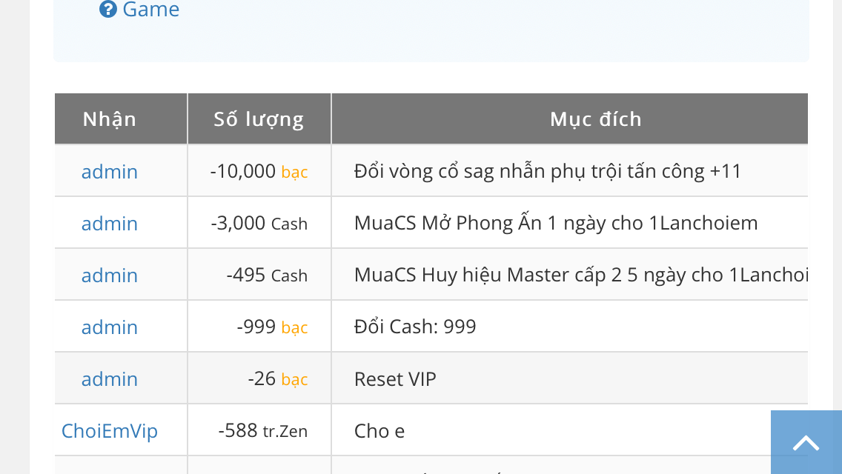Open the ChoiEmVip user link
This screenshot has height=474, width=842.
[x=110, y=431]
